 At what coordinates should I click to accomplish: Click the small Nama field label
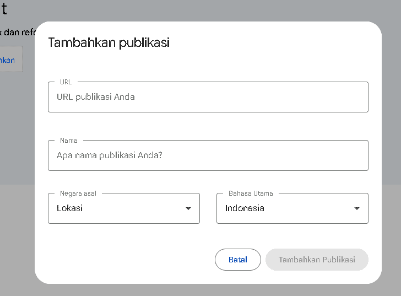point(68,141)
